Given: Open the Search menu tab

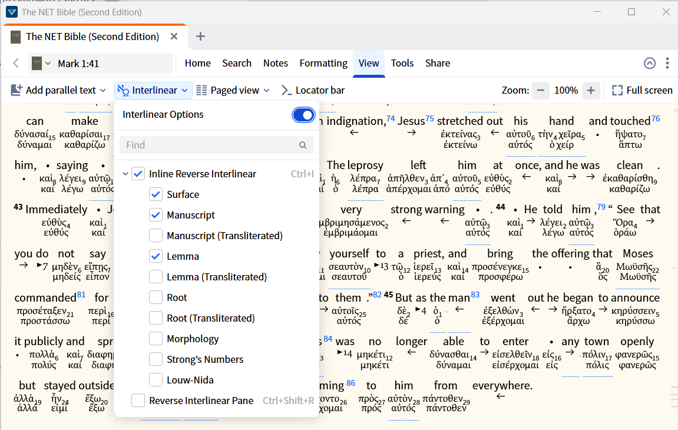Looking at the screenshot, I should pos(237,63).
